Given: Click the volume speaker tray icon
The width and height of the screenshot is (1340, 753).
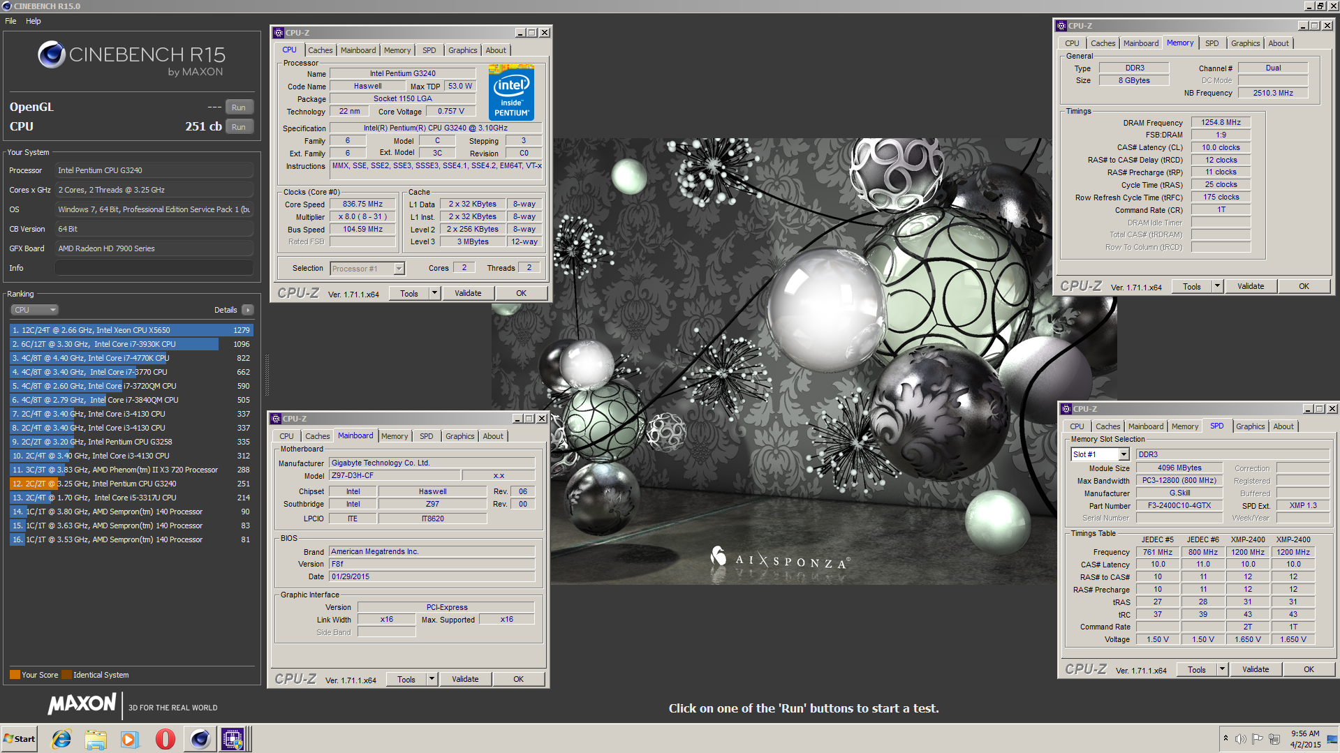Looking at the screenshot, I should (1240, 739).
